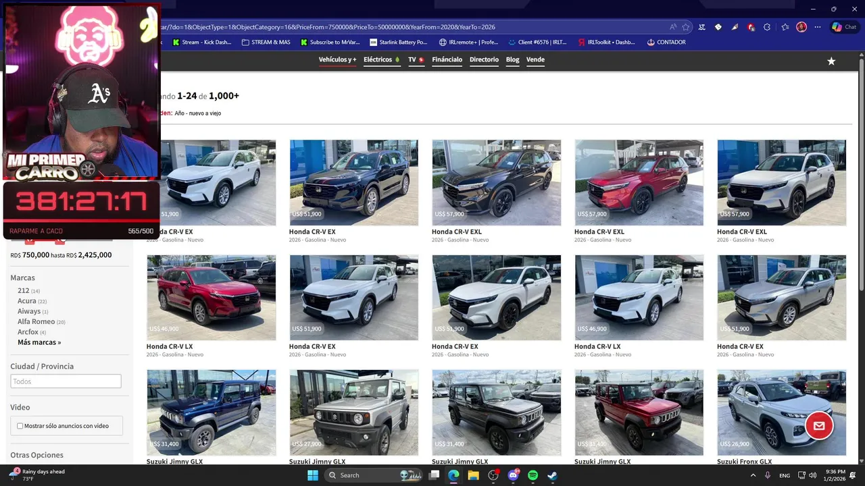Open IRLremote+ bookmark

point(468,42)
